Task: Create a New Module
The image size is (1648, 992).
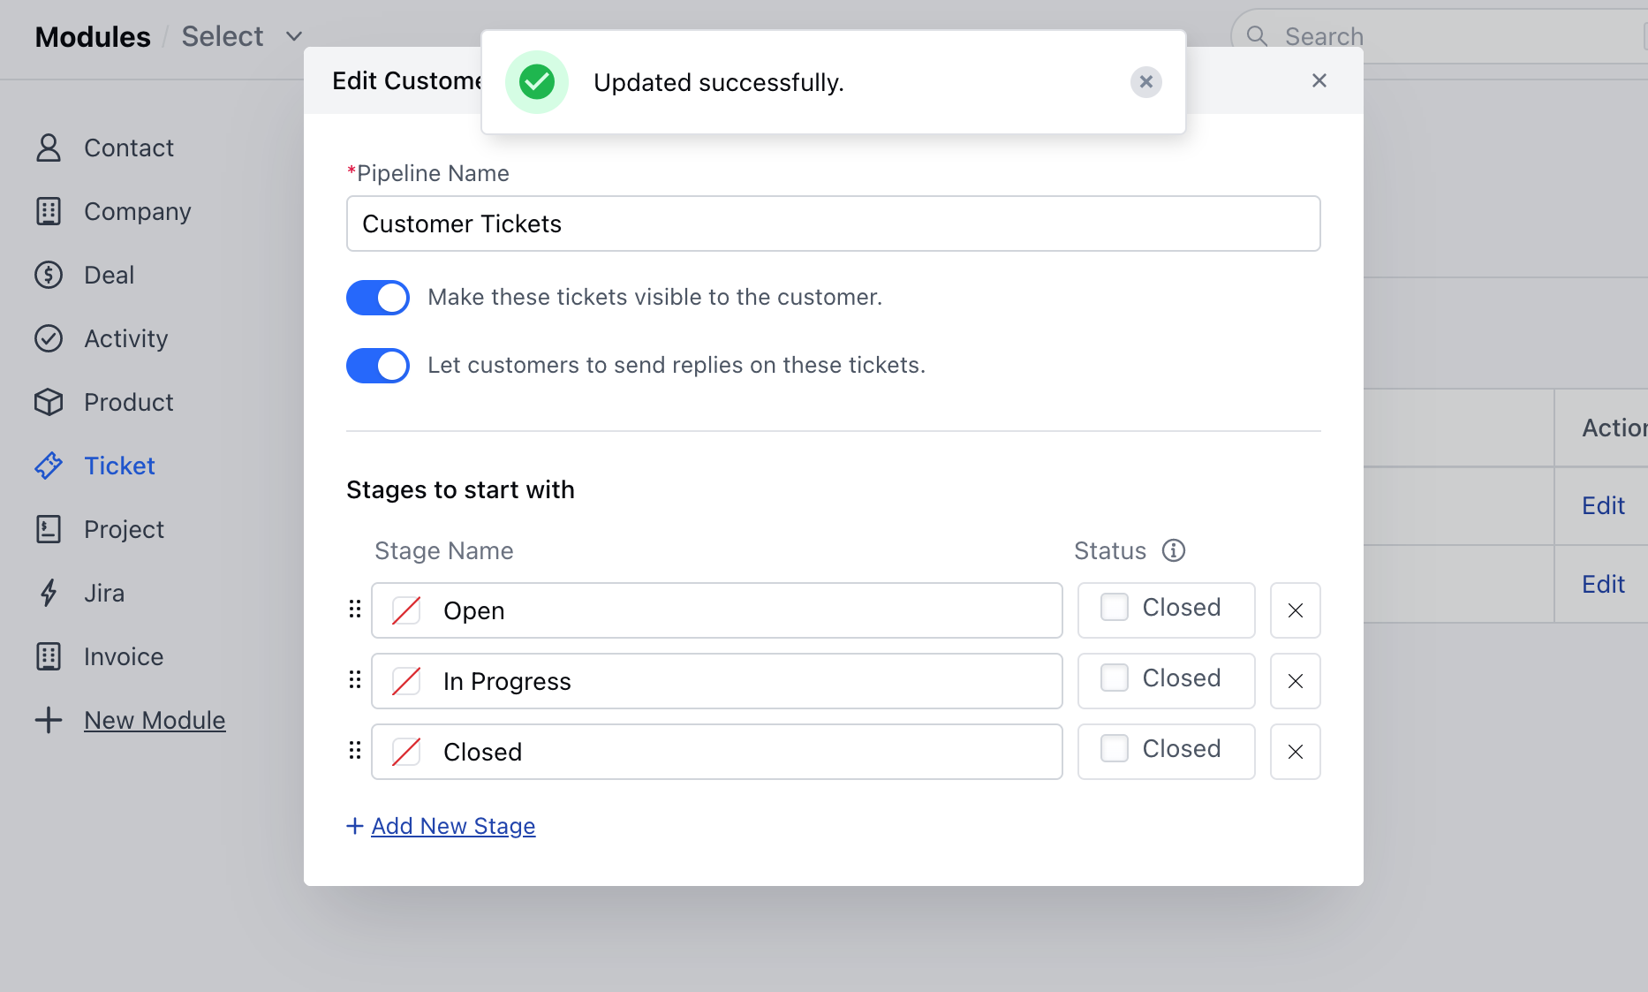Action: [155, 720]
